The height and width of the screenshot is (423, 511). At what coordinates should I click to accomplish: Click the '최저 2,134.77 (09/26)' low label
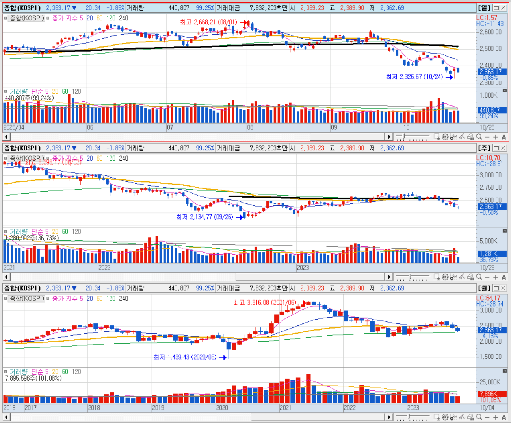tap(204, 217)
